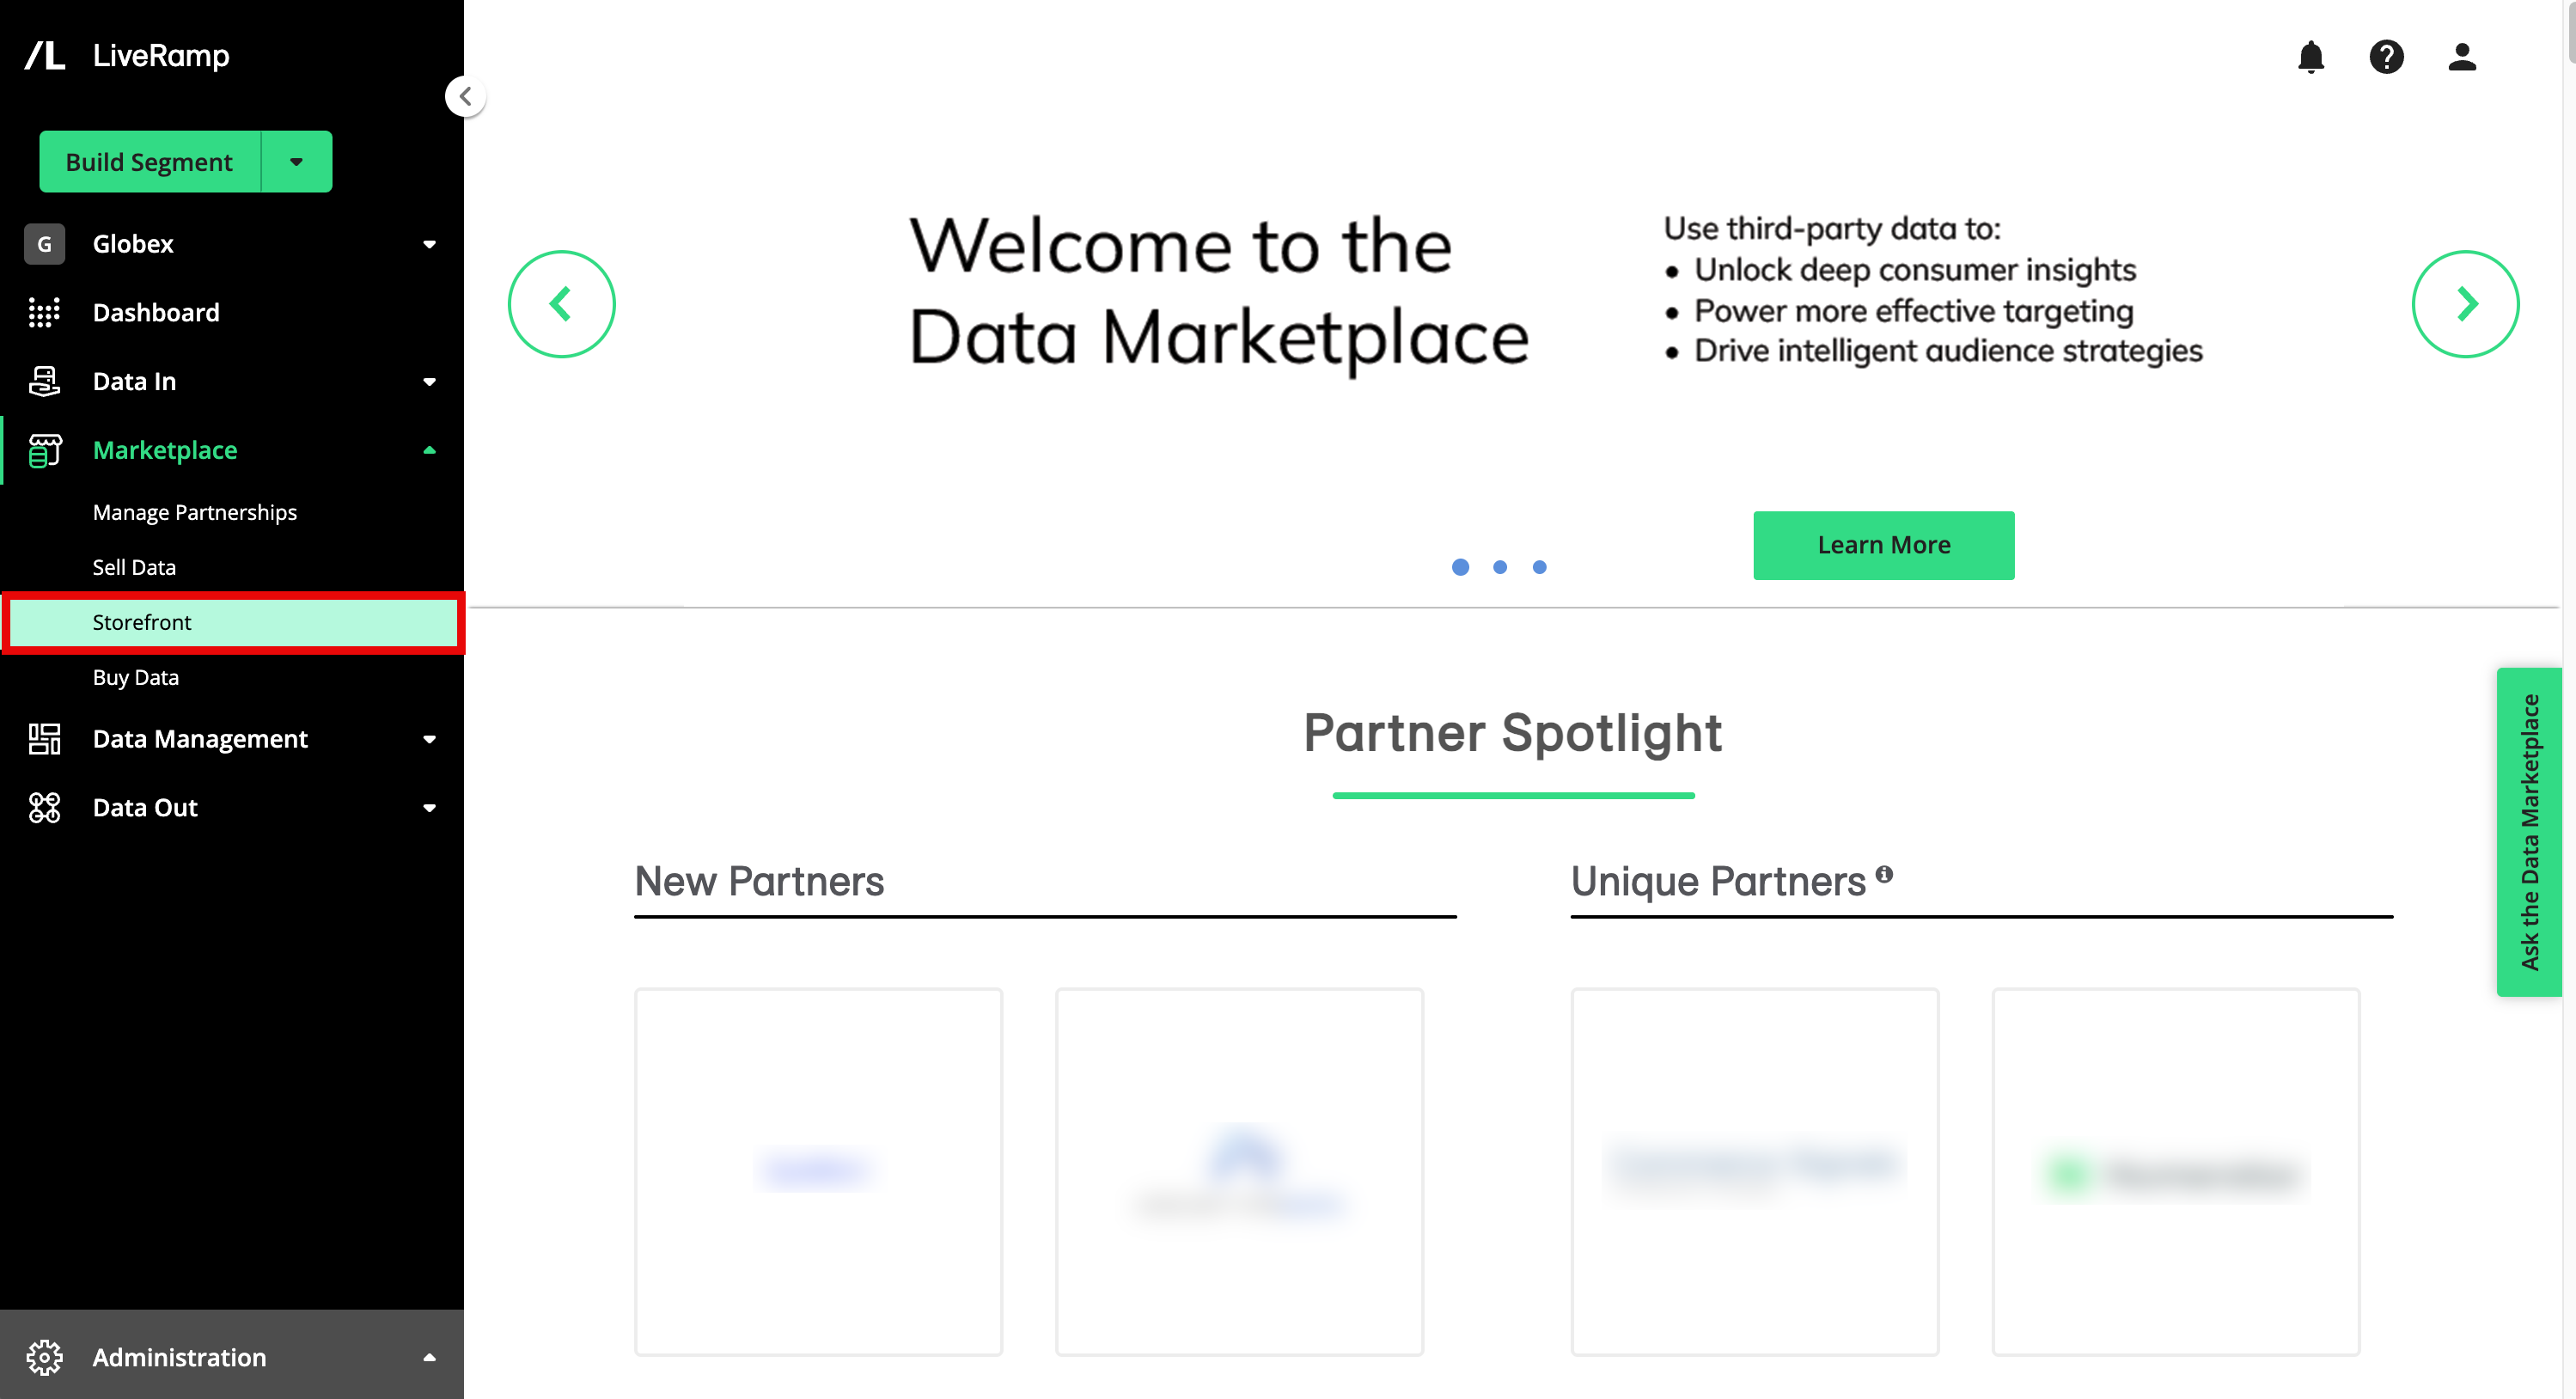Select the third carousel dot indicator

point(1539,567)
